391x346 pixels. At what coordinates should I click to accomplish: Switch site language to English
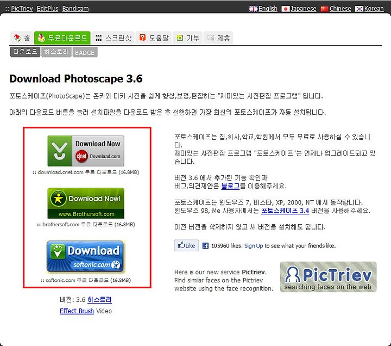click(268, 9)
